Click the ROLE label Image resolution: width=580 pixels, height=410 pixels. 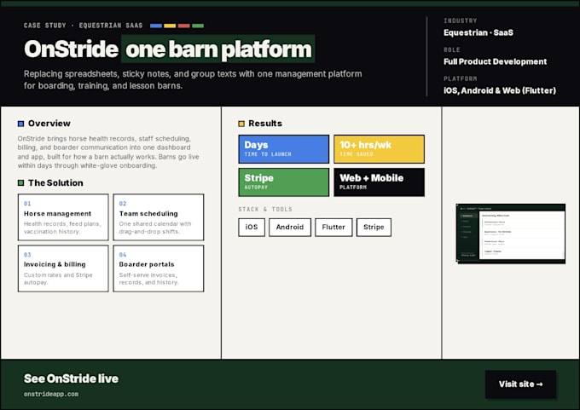coord(452,49)
